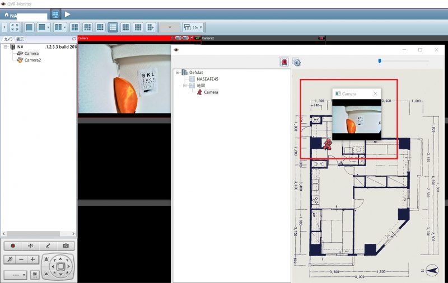Collapse the toolbar with the left chevron
Image resolution: width=448 pixels, height=283 pixels.
4,27
